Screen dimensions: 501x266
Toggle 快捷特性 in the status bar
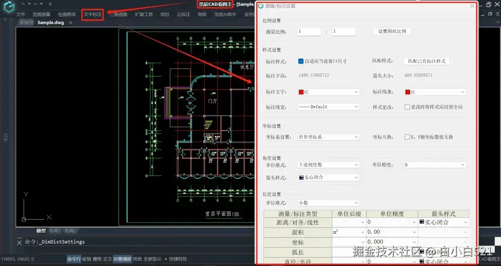[x=178, y=259]
